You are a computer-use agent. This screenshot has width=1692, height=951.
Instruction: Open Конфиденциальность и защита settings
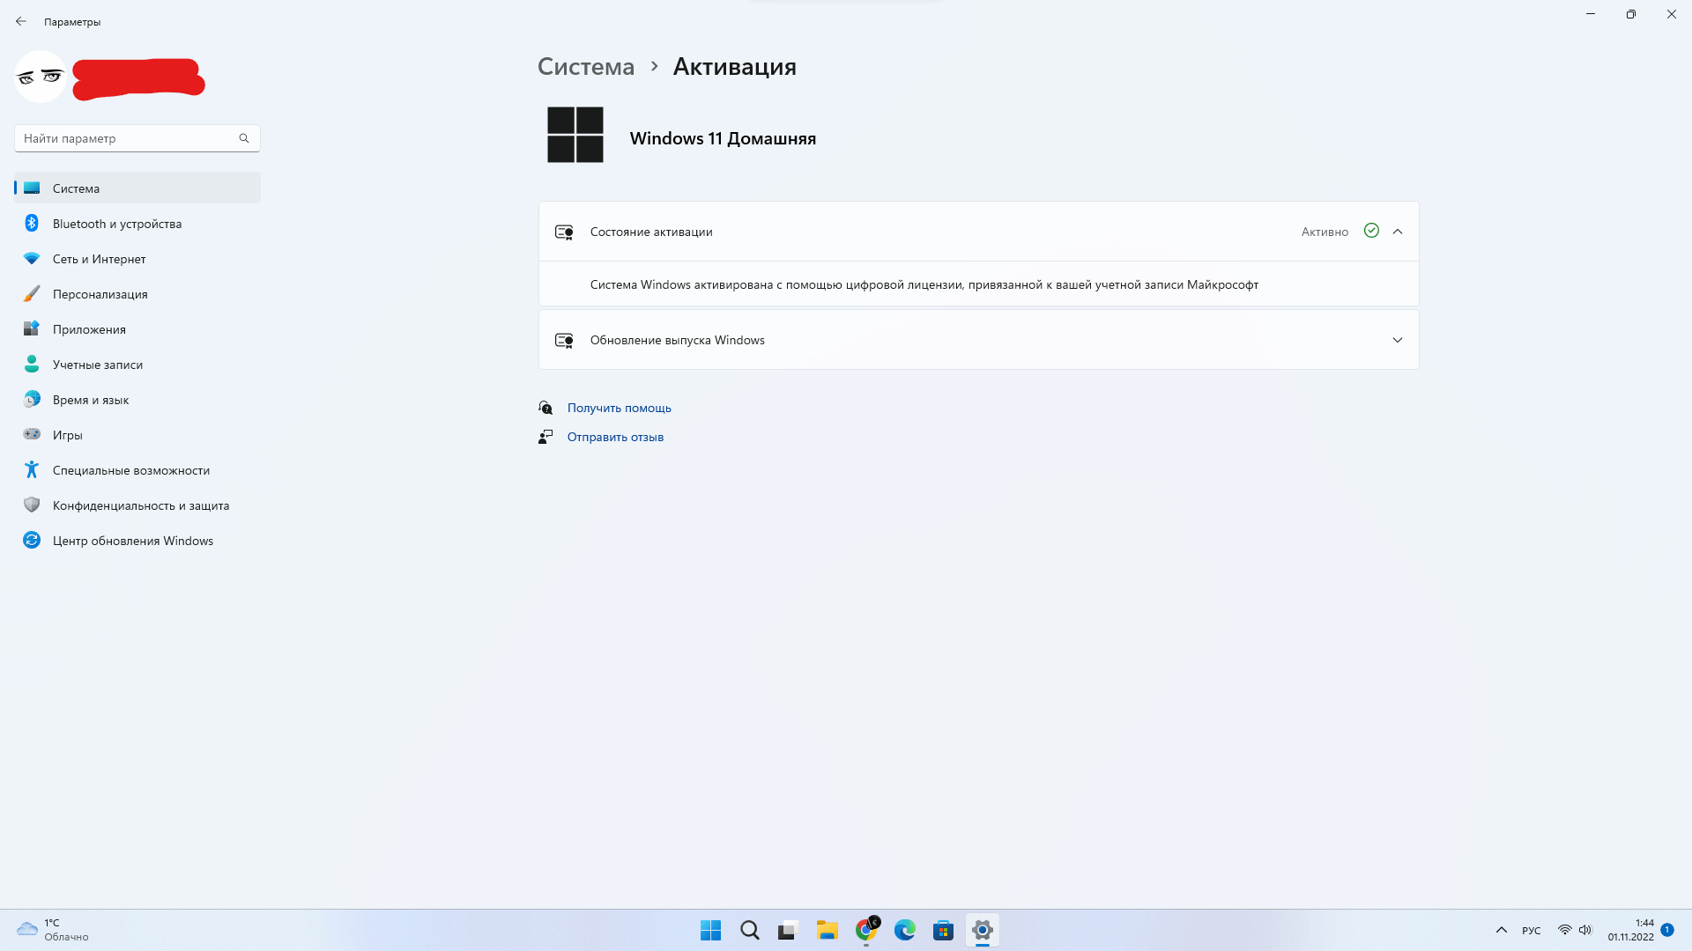(137, 505)
